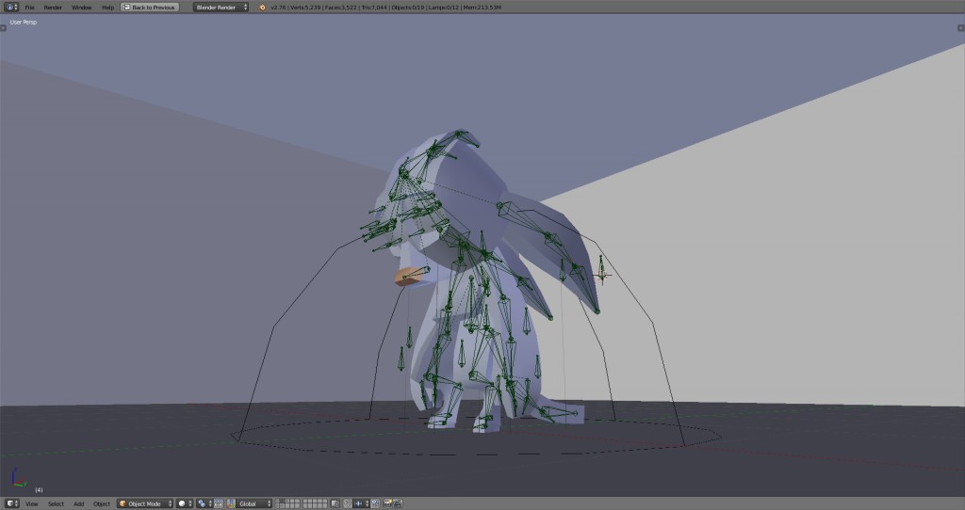The height and width of the screenshot is (510, 965).
Task: Open the viewport shading mode dropdown
Action: pos(186,503)
